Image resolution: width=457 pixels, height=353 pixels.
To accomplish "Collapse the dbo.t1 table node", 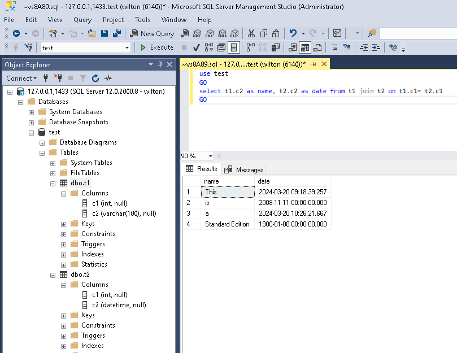I will coord(53,184).
